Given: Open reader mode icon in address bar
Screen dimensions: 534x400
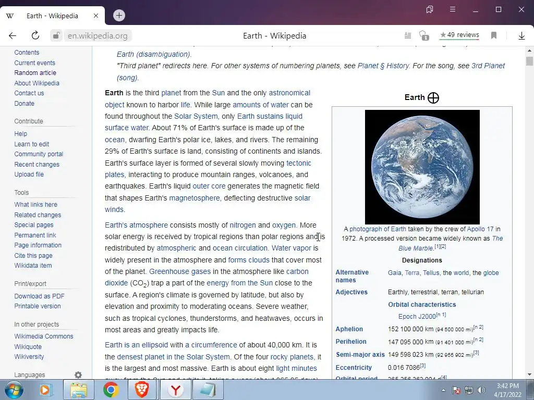Looking at the screenshot, I should click(x=408, y=35).
